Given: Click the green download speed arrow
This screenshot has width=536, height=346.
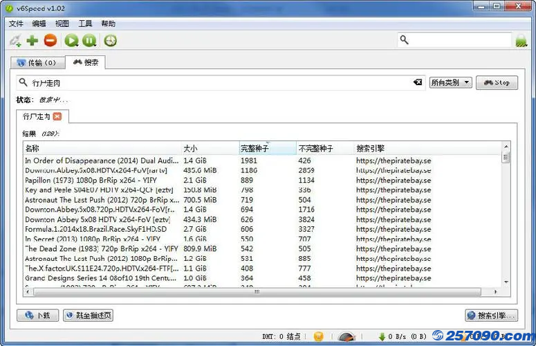Looking at the screenshot, I should click(x=382, y=337).
